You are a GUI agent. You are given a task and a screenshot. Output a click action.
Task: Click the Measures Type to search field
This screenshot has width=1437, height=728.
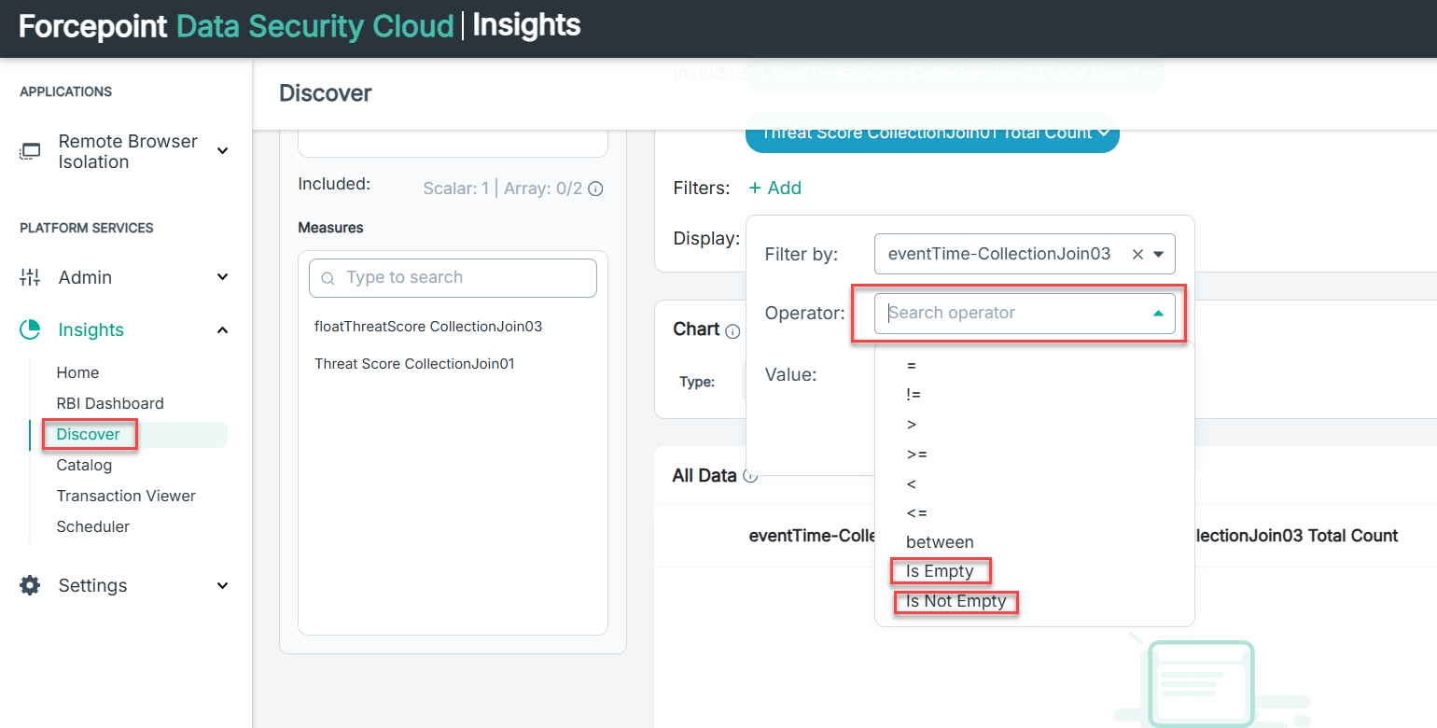pyautogui.click(x=453, y=278)
